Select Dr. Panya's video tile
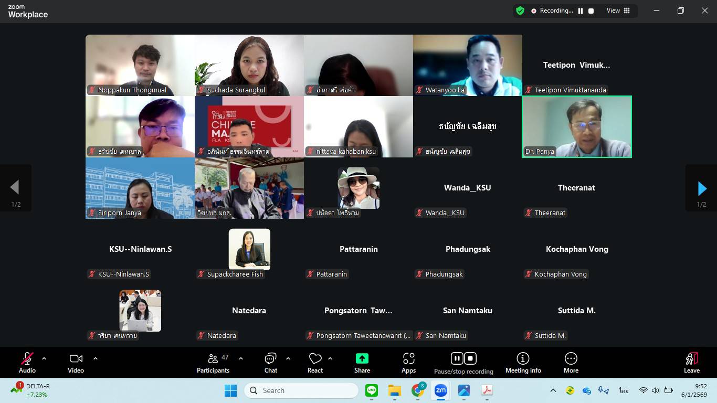The image size is (717, 403). (576, 126)
